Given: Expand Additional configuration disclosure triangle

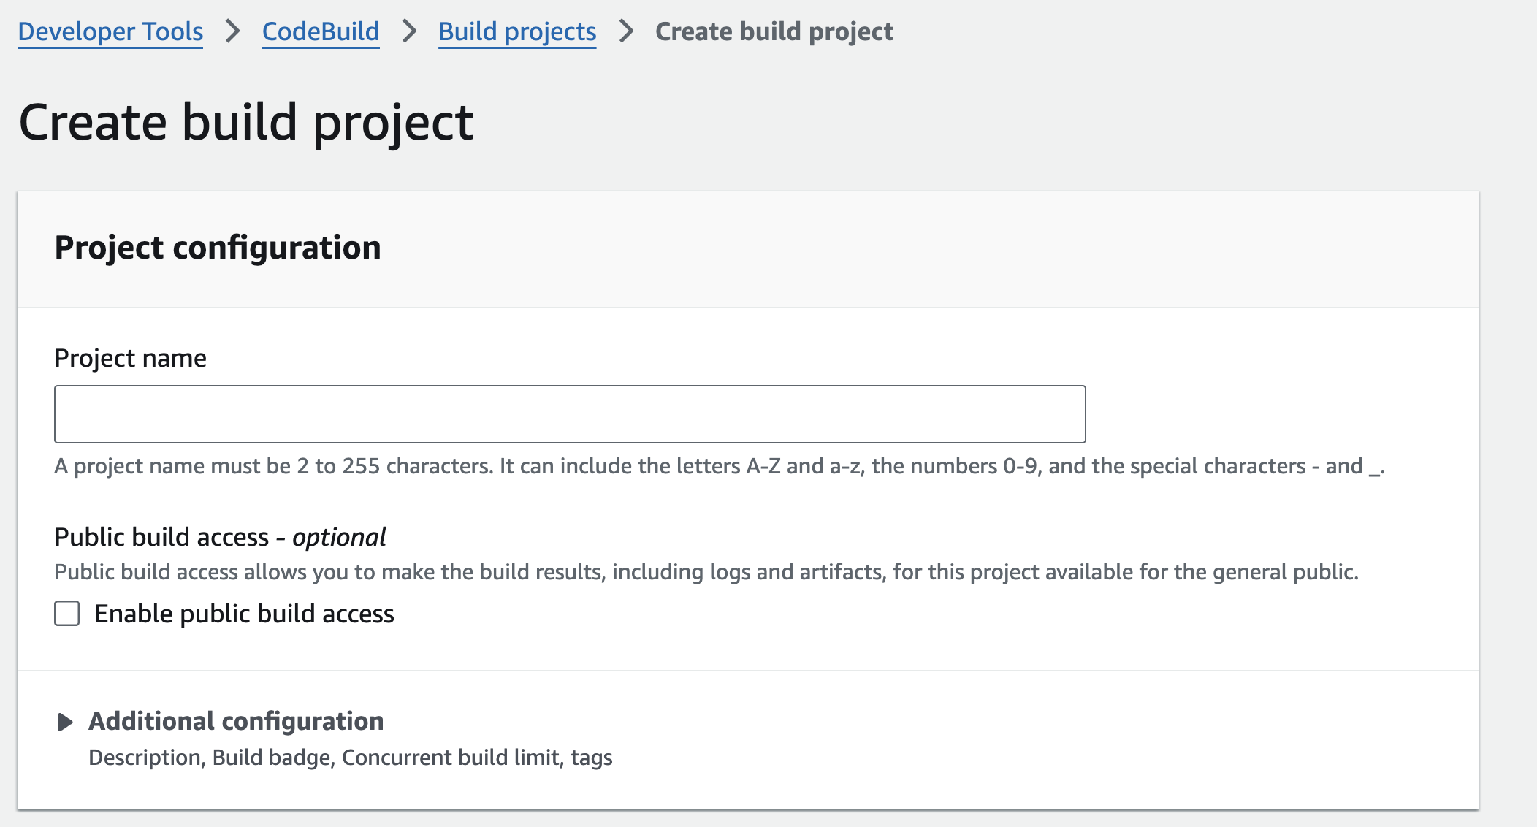Looking at the screenshot, I should point(65,722).
